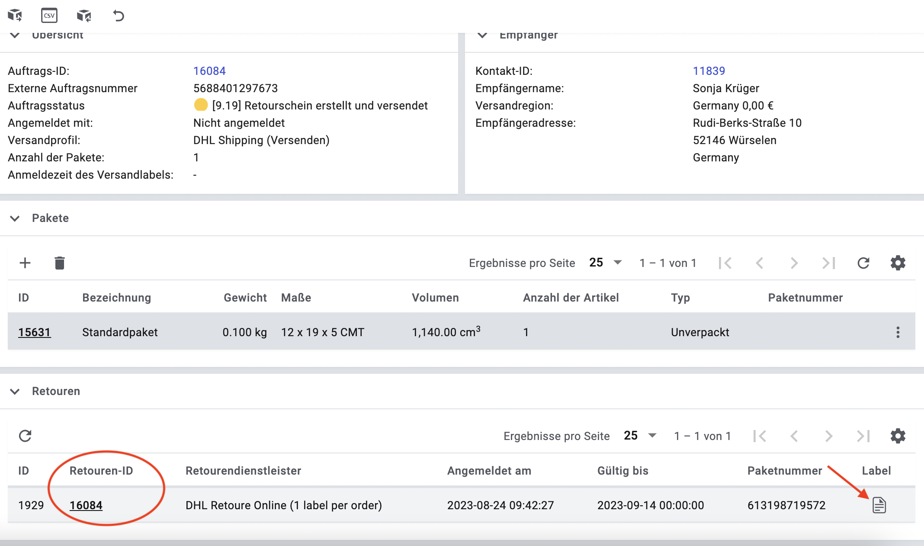Open the three-dot menu for package 15631
Image resolution: width=924 pixels, height=546 pixels.
(898, 332)
